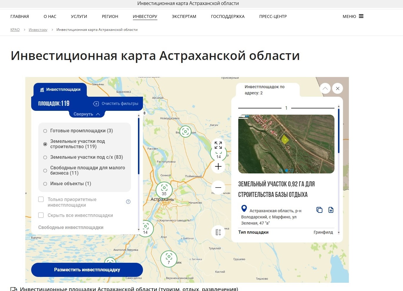Open О НАС menu item

pos(50,16)
